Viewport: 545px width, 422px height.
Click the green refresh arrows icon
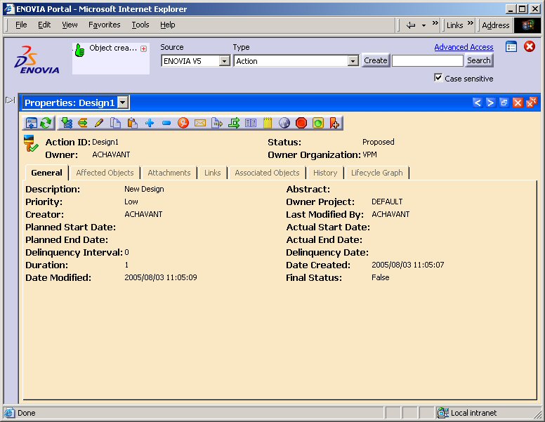(x=46, y=123)
